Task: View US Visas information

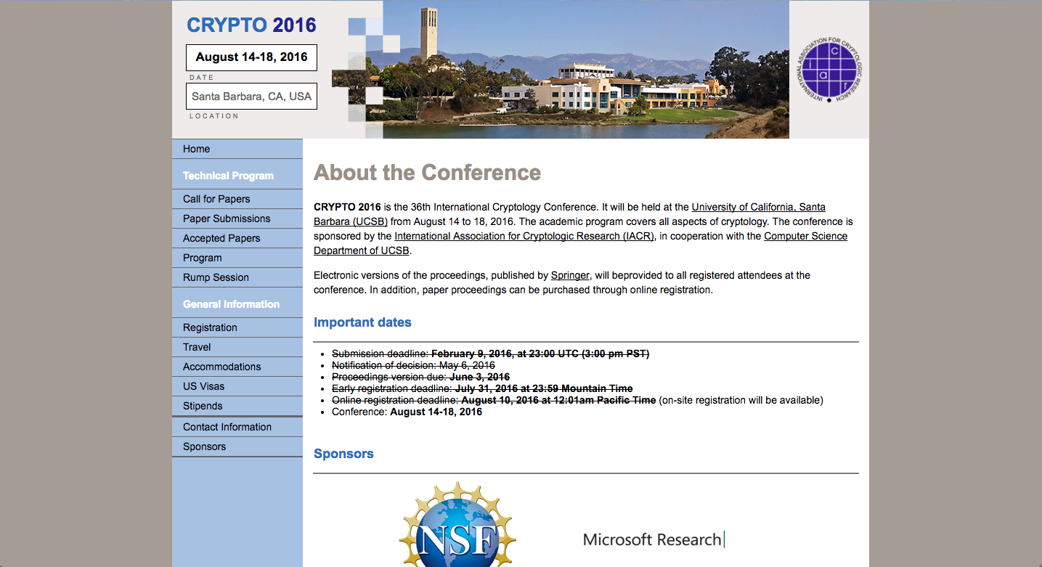Action: [237, 386]
